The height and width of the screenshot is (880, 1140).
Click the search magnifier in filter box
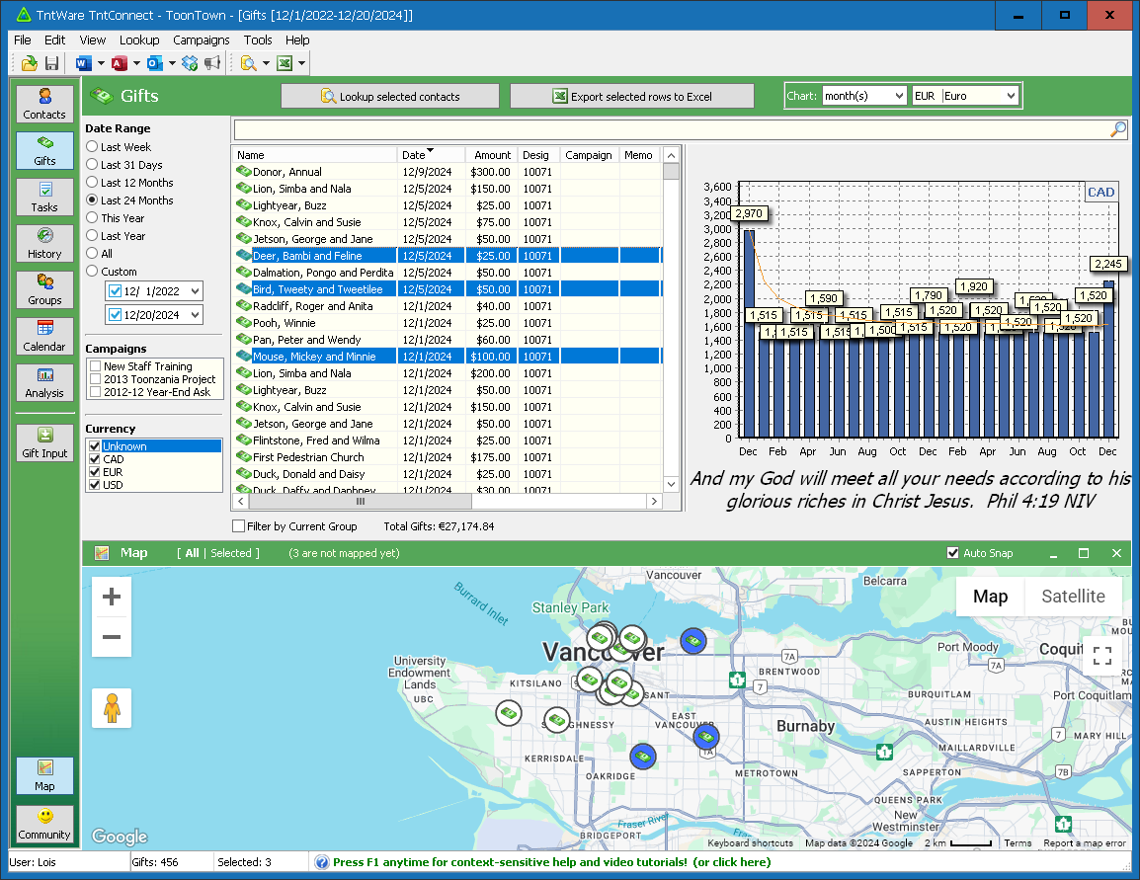coord(1118,129)
